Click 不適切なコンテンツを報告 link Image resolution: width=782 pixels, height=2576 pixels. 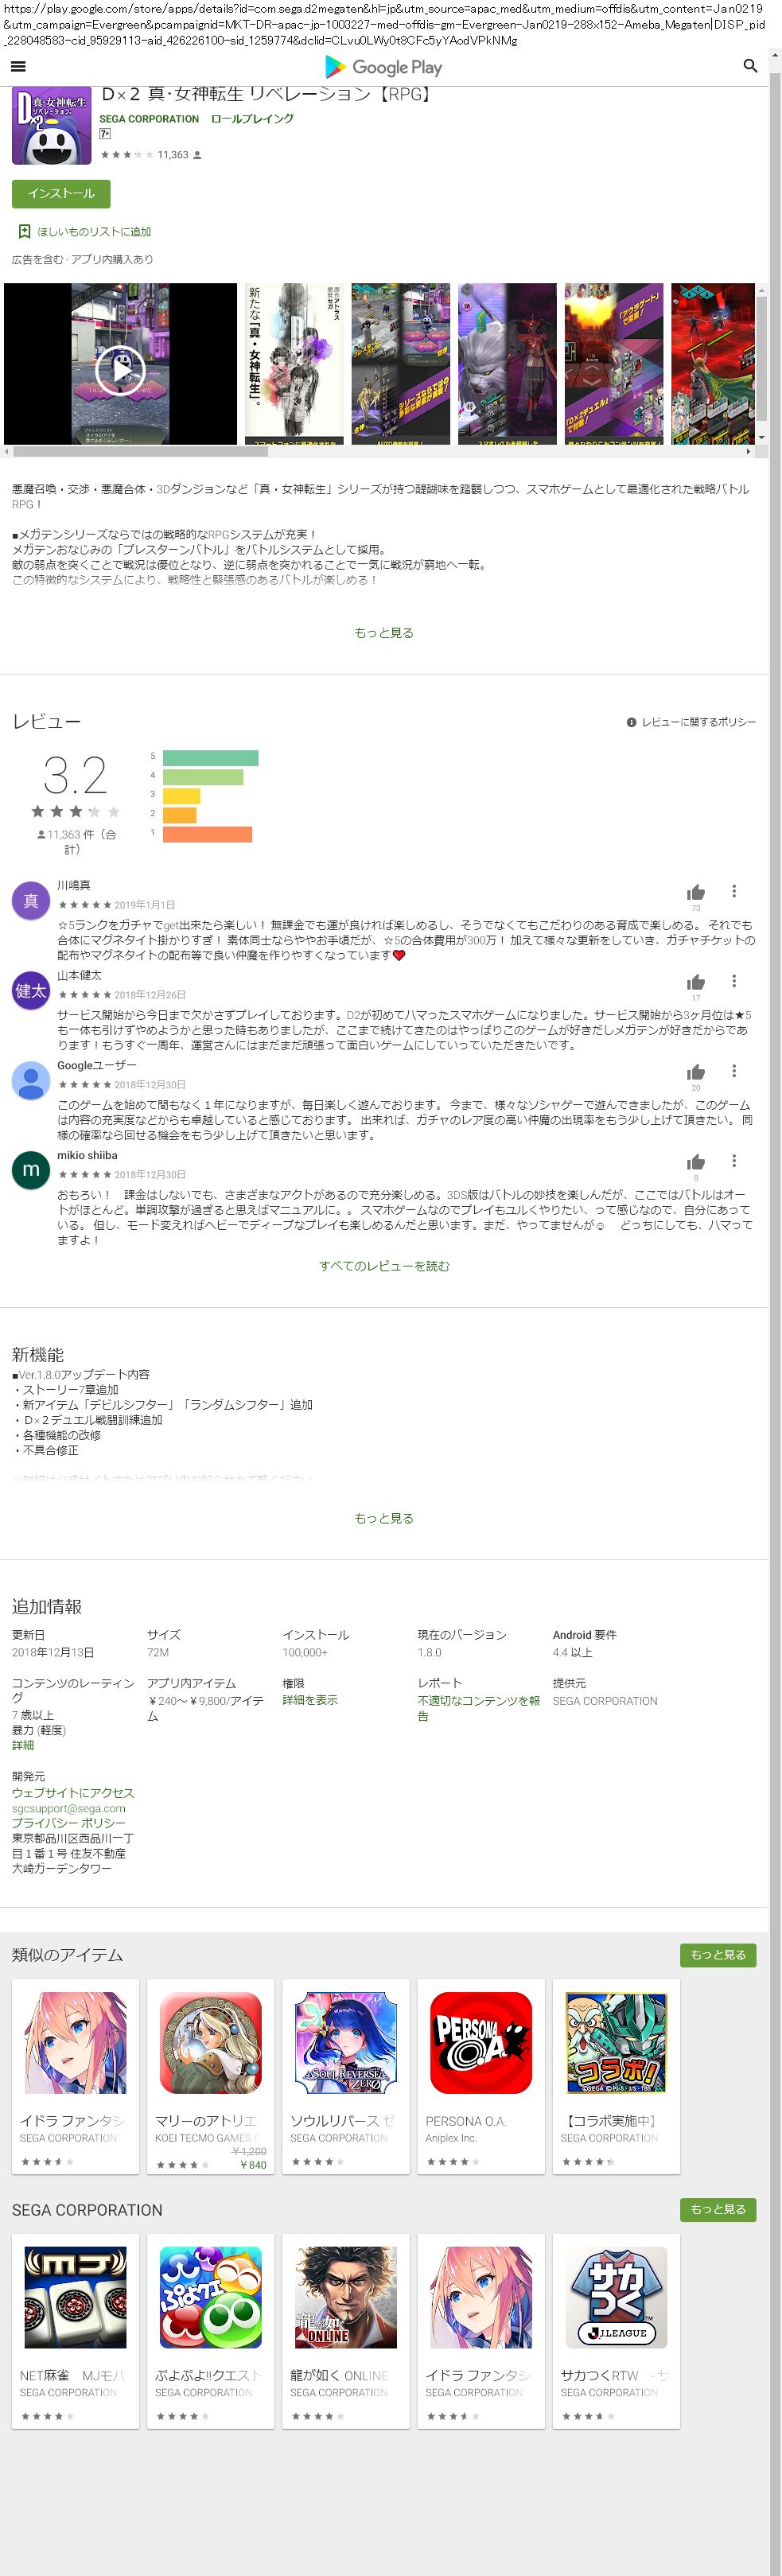(x=478, y=1708)
